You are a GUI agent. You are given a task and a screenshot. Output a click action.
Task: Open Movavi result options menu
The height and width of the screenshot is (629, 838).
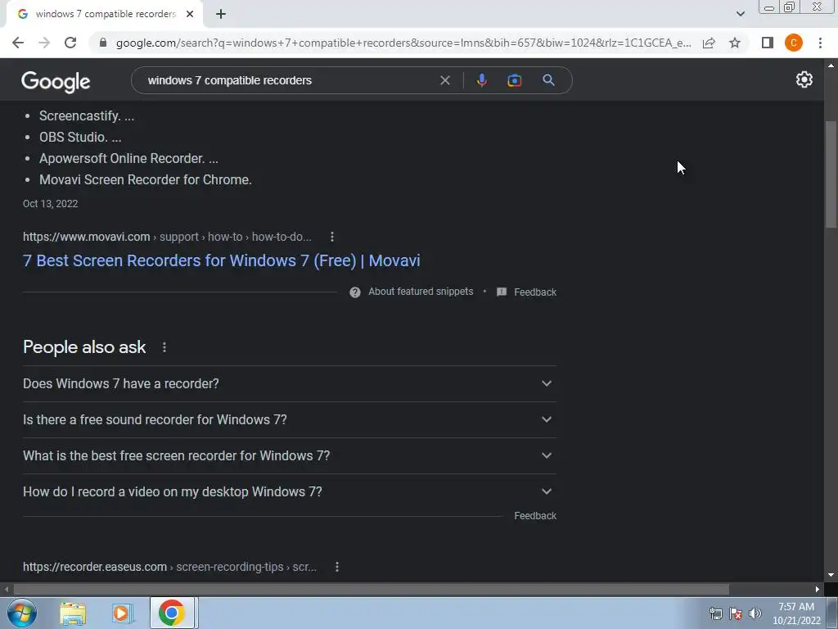tap(332, 237)
